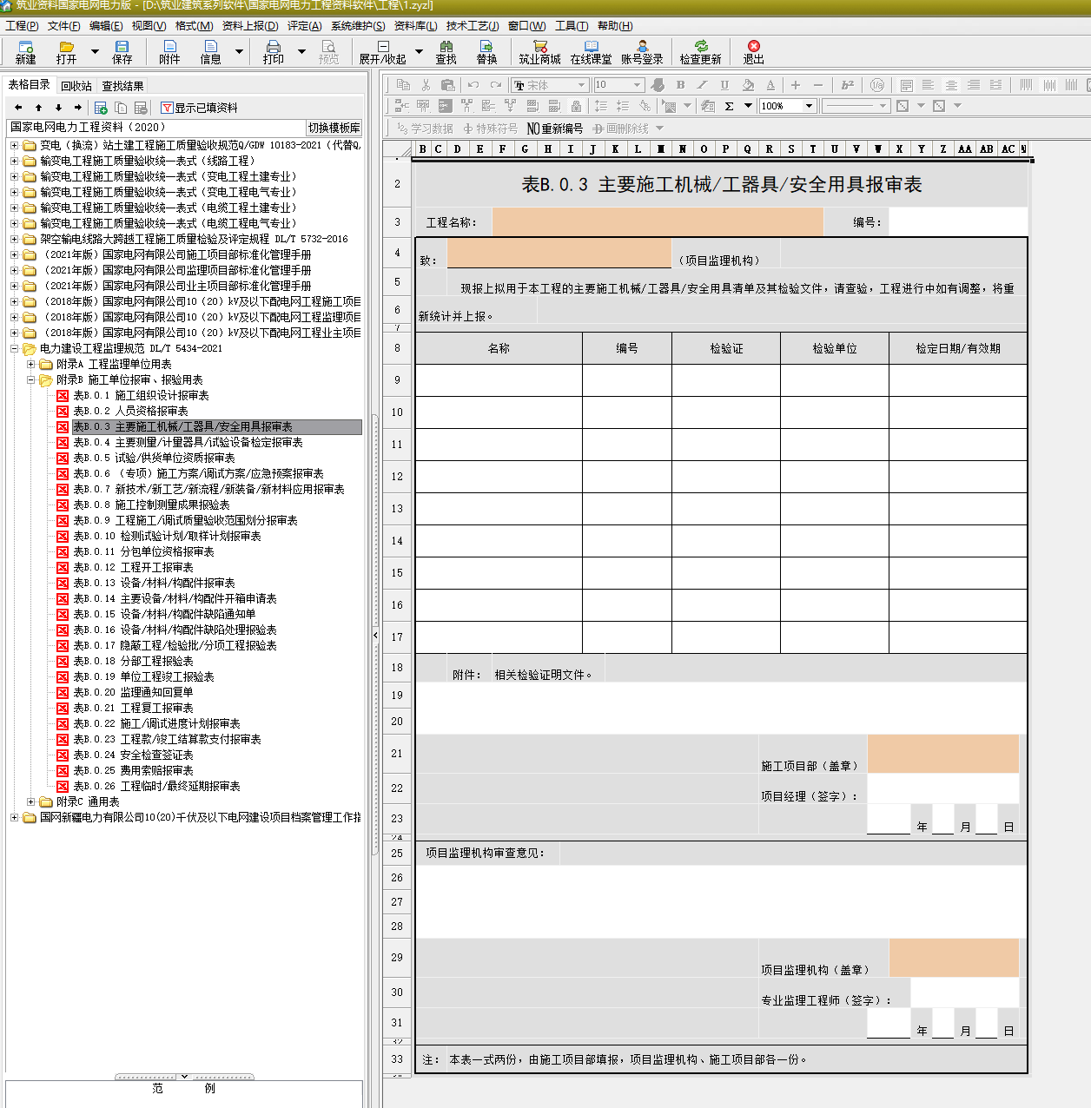Viewport: 1091px width, 1108px height.
Task: Click the lock icon in editor toolbar
Action: click(x=576, y=106)
